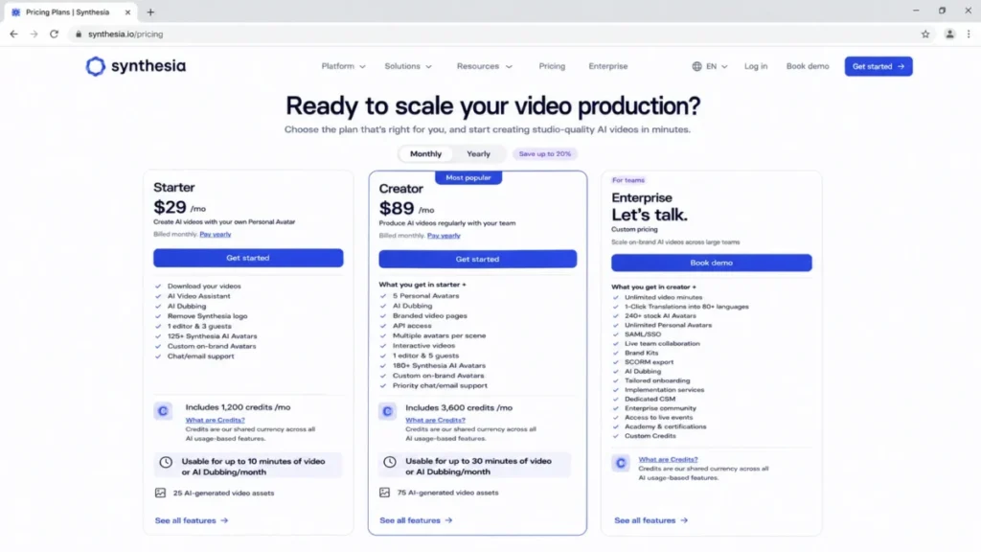Image resolution: width=981 pixels, height=552 pixels.
Task: Click 'Remove Synthesia logo' feature text
Action: [207, 316]
